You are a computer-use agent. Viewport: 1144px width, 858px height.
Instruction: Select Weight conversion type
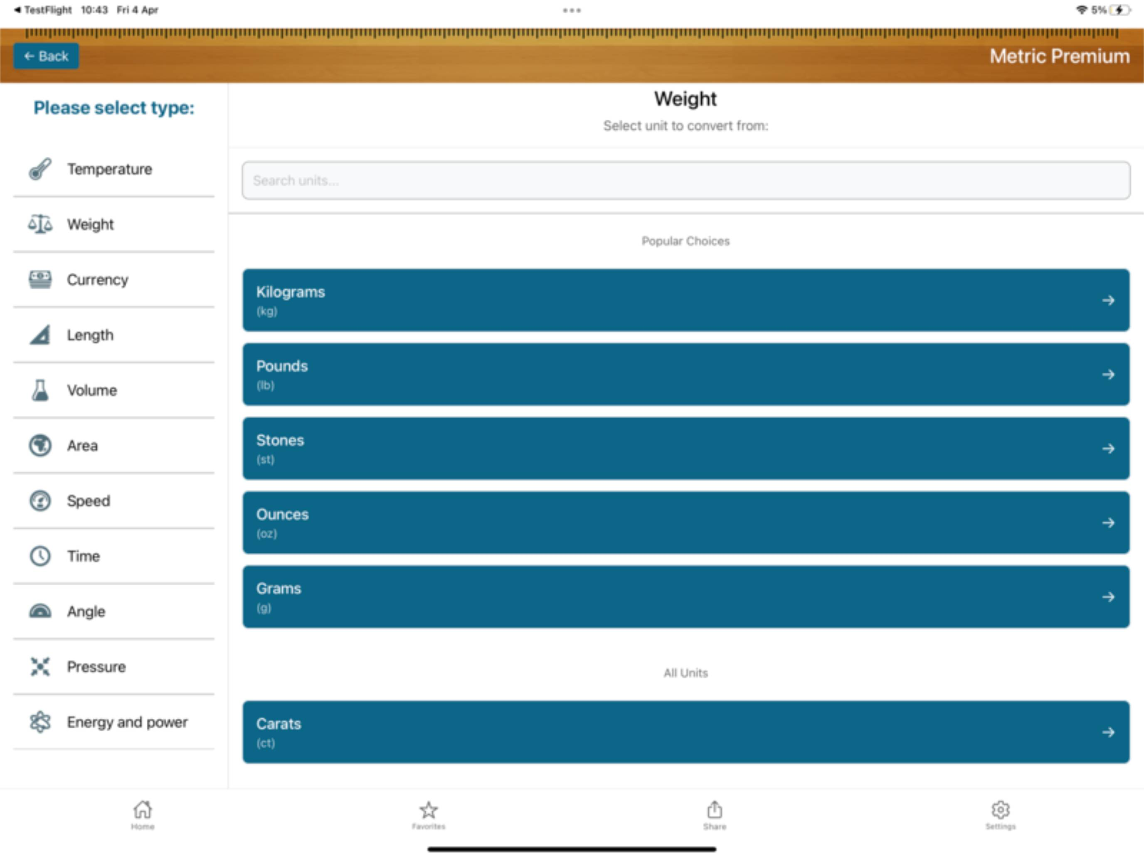pos(114,224)
